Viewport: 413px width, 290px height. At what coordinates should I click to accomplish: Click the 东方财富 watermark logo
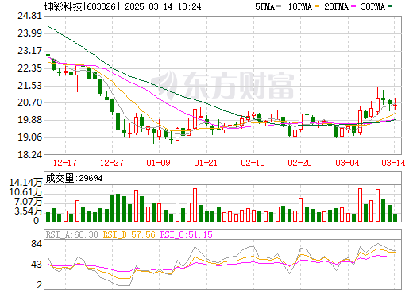pyautogui.click(x=222, y=85)
